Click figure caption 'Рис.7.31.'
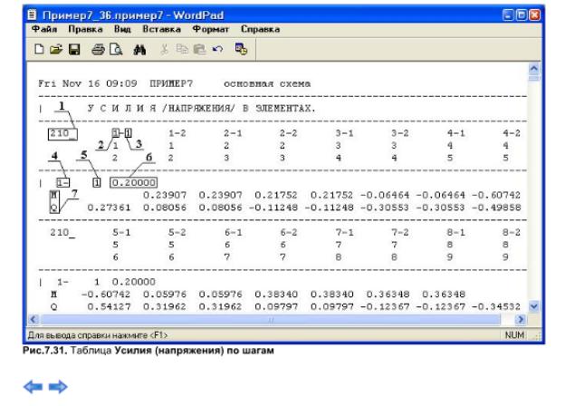The height and width of the screenshot is (406, 565). coord(45,351)
